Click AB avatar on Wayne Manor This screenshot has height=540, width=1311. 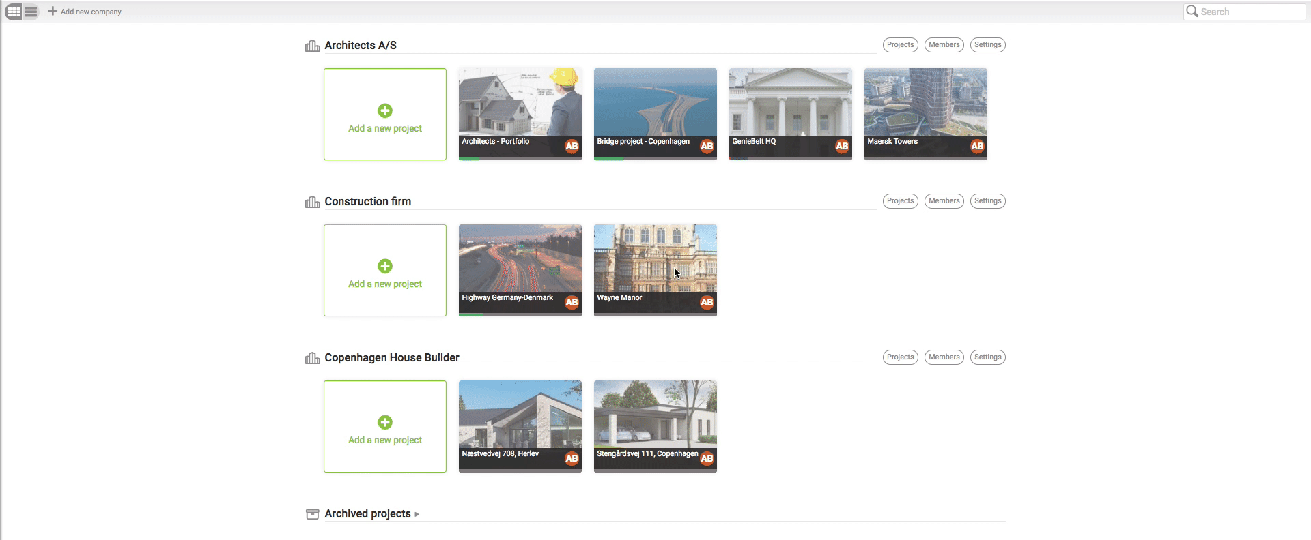coord(707,302)
